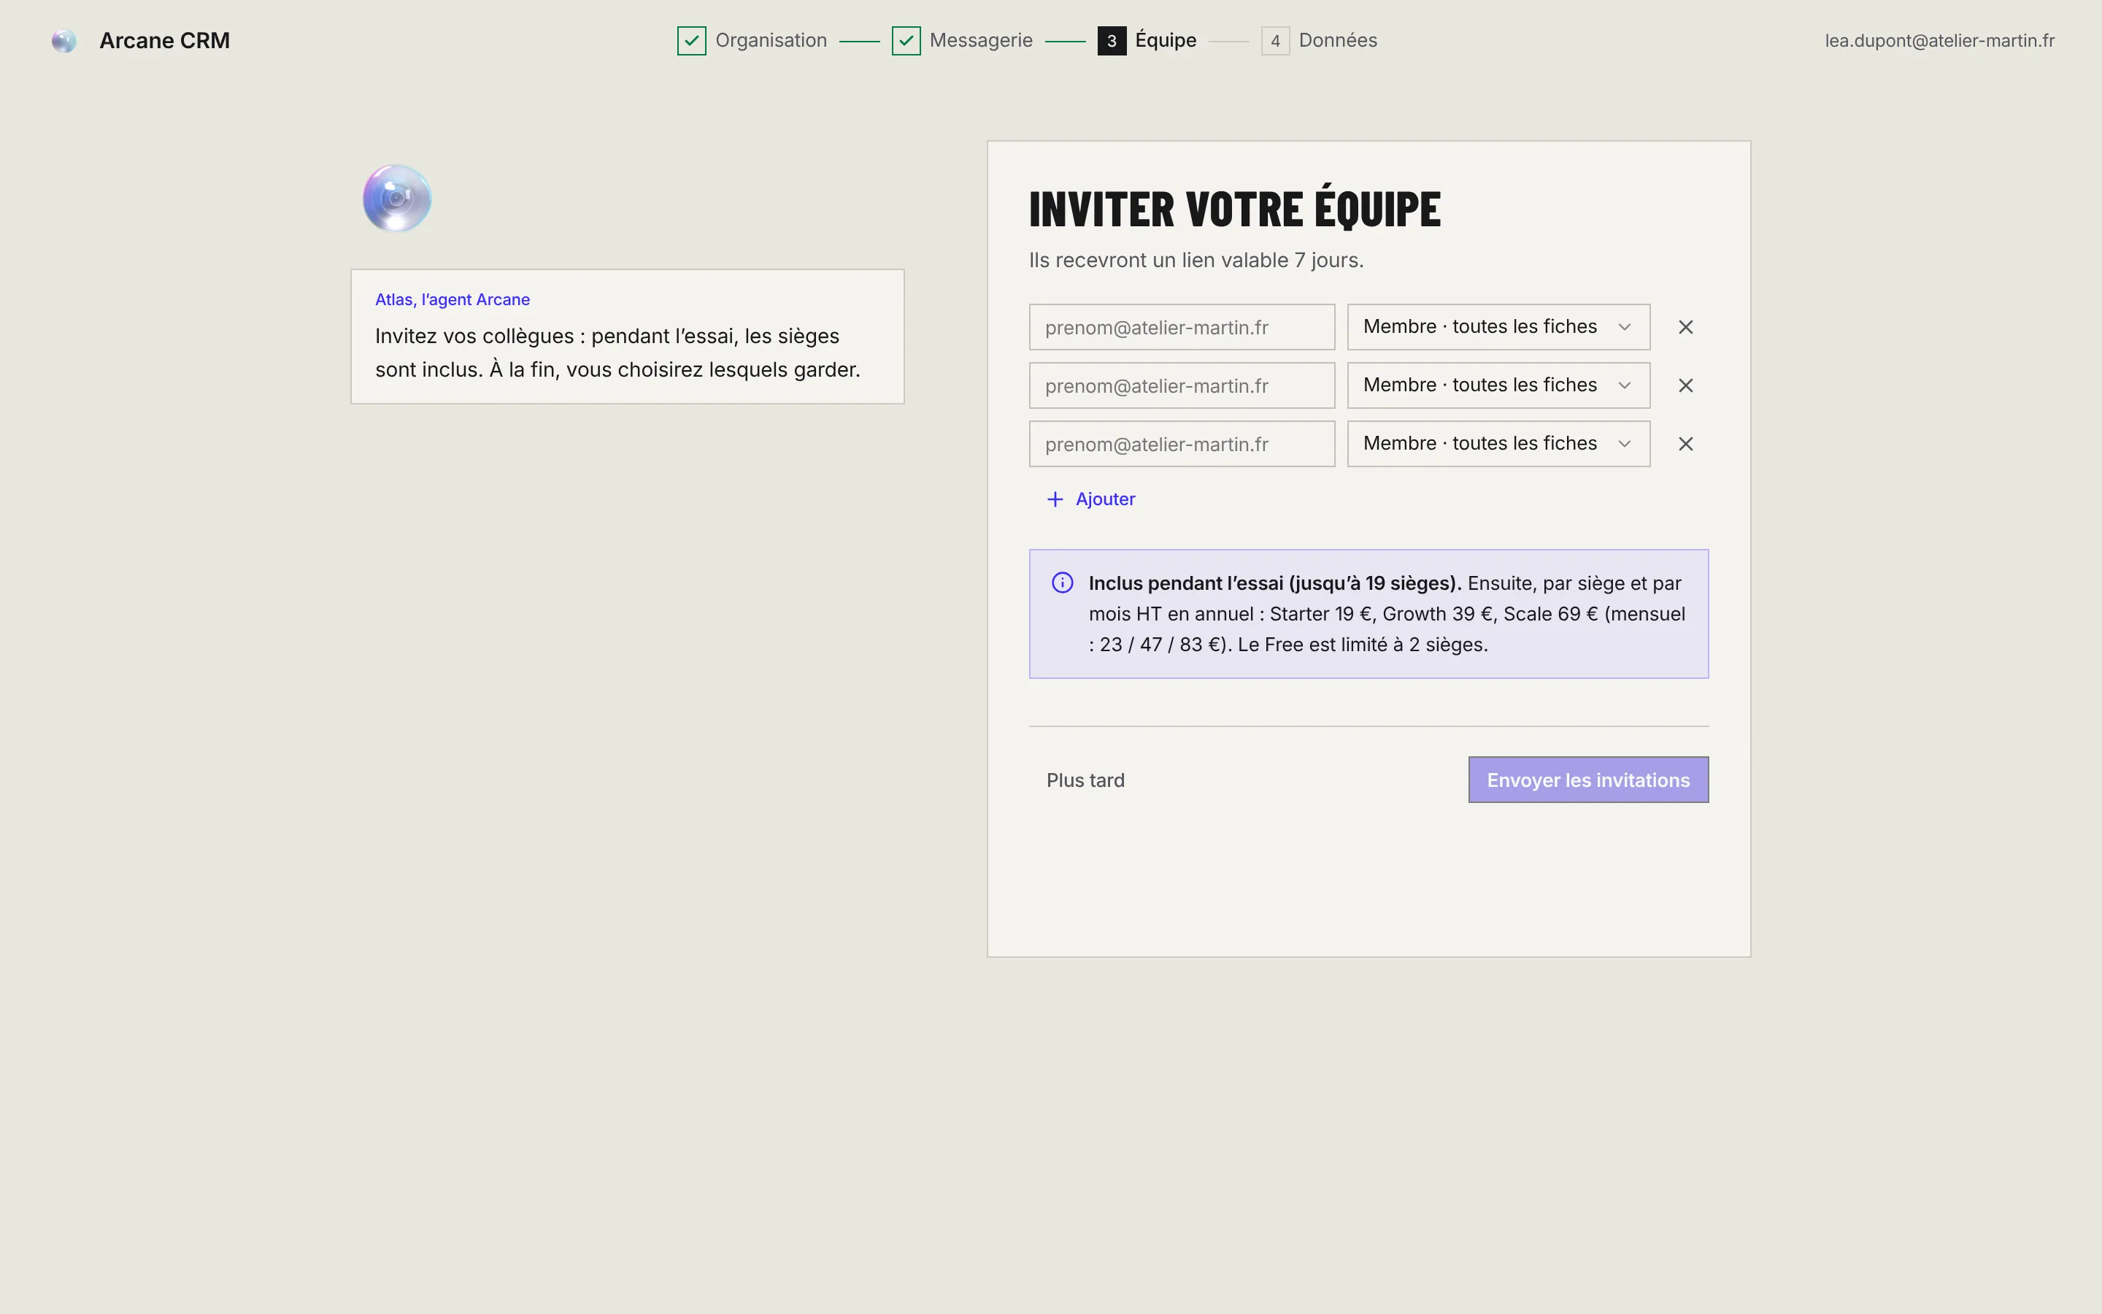
Task: Focus the second email input field
Action: (1182, 385)
